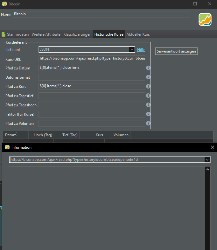Screen dimensions: 217x250
Task: Select the Historische Kurse tab
Action: pyautogui.click(x=109, y=34)
